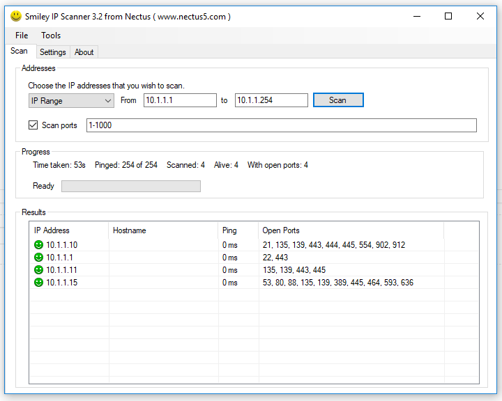Click 'Alive: 4' status text
This screenshot has height=401, width=502.
point(226,165)
